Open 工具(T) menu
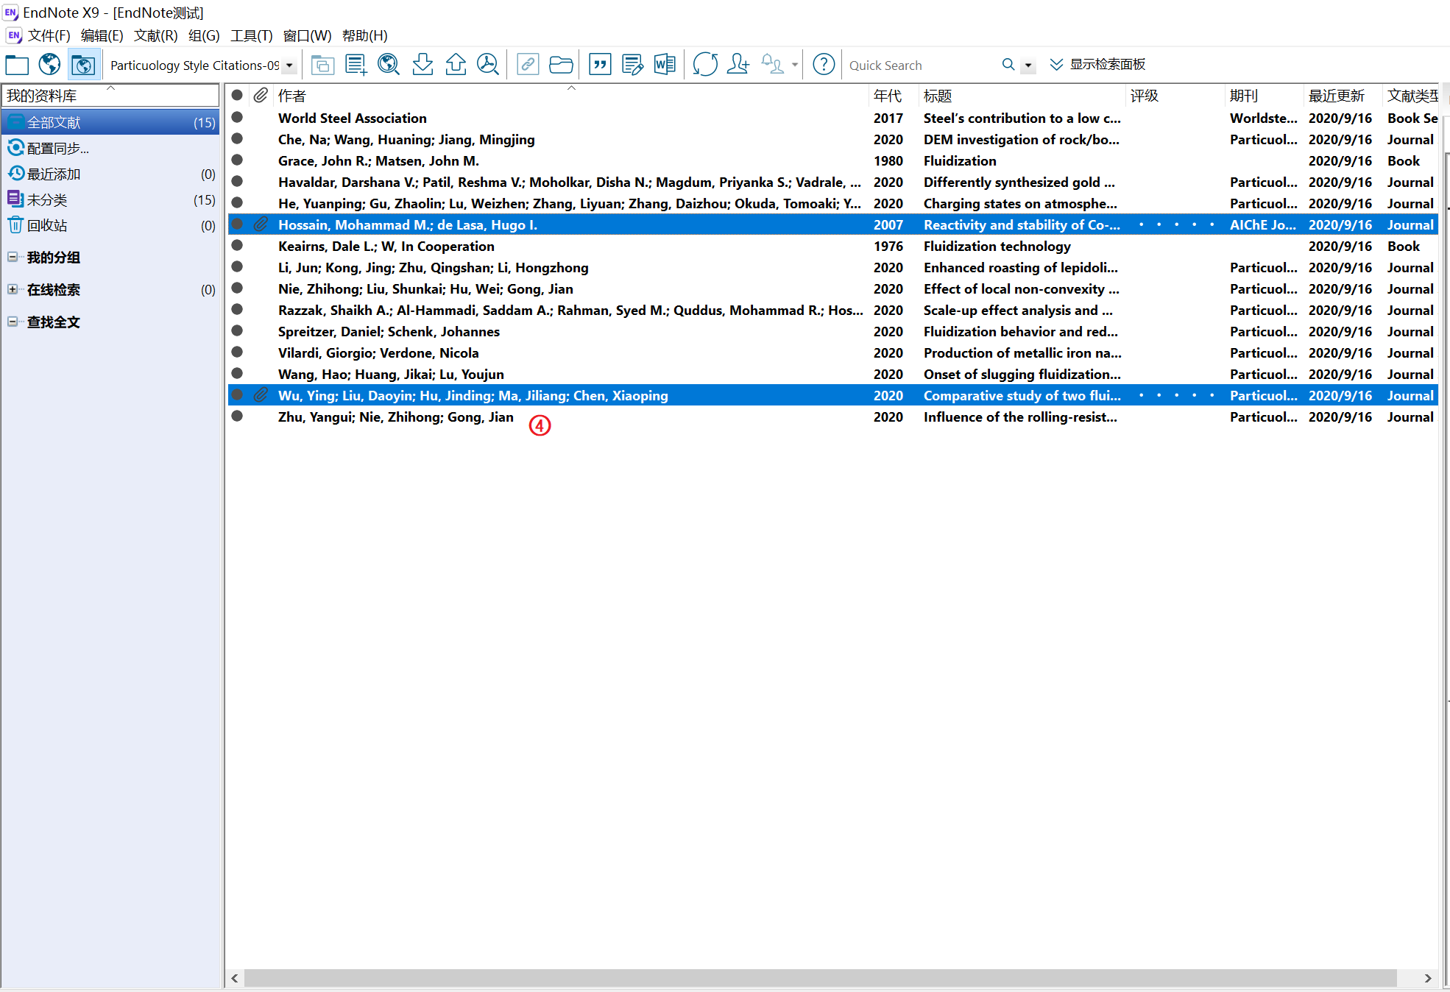Viewport: 1450px width, 992px height. click(251, 35)
